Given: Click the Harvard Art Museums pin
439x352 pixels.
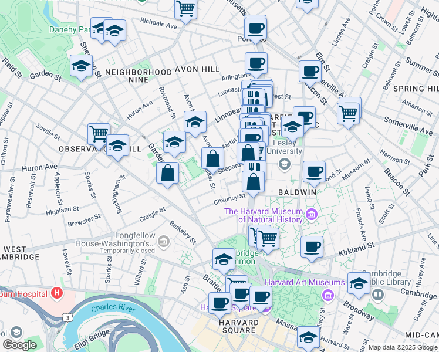Looking at the screenshot, I should tap(328, 295).
